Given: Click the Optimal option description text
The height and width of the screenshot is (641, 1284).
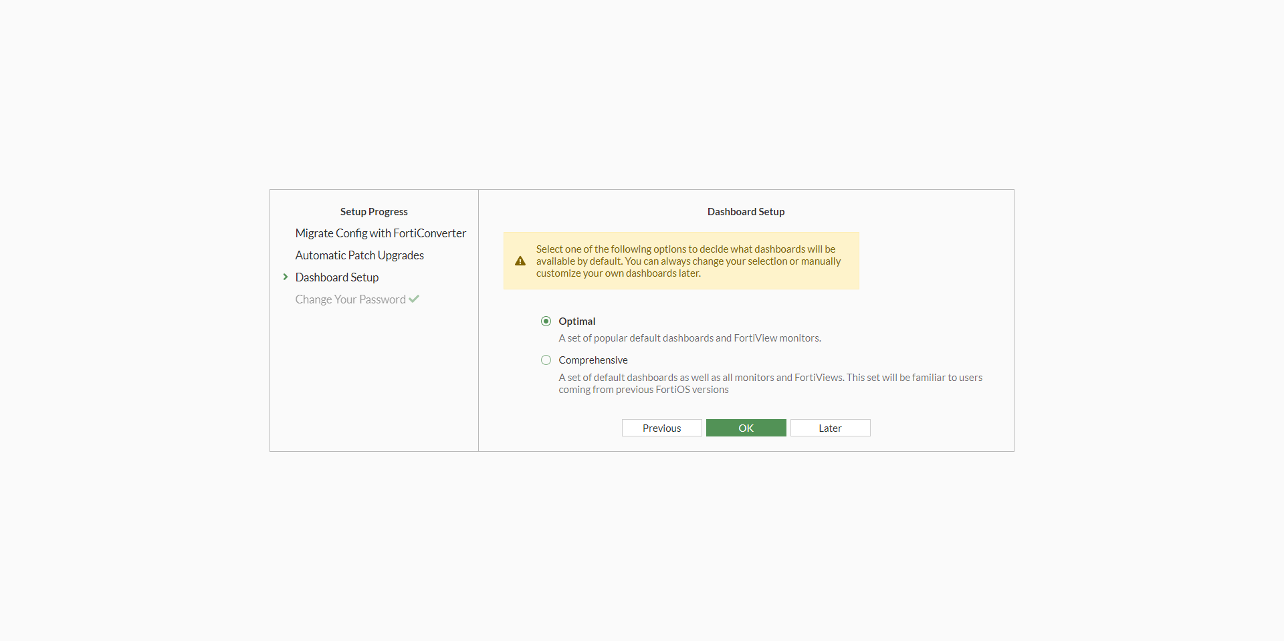Looking at the screenshot, I should coord(689,338).
